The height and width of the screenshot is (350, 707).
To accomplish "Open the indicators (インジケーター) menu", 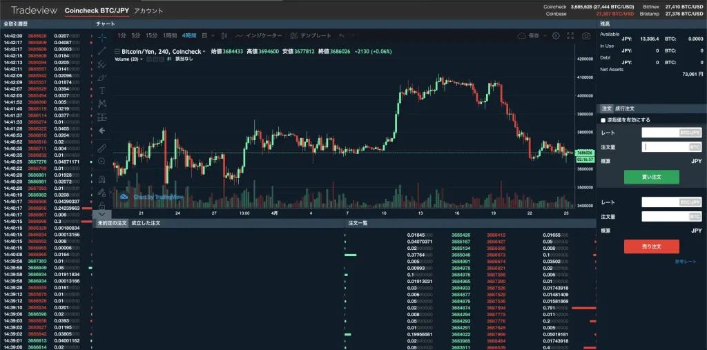I will click(259, 36).
